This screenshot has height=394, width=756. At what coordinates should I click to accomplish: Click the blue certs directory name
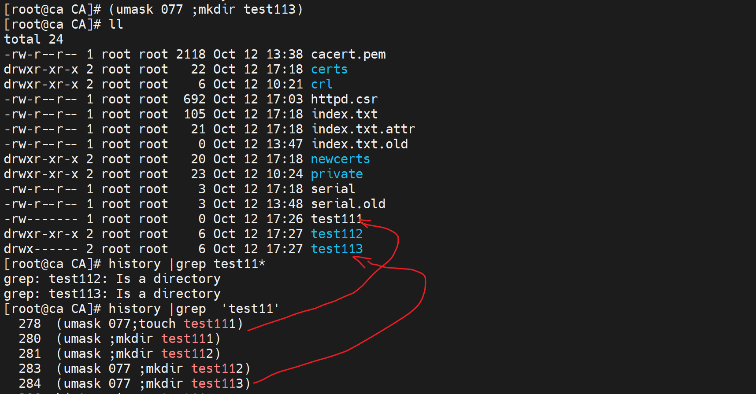329,70
